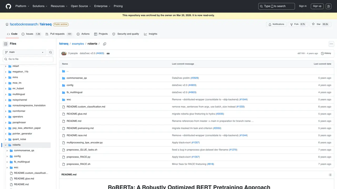This screenshot has width=337, height=189.
Task: Open pull request #1333 link
Action: point(240,107)
